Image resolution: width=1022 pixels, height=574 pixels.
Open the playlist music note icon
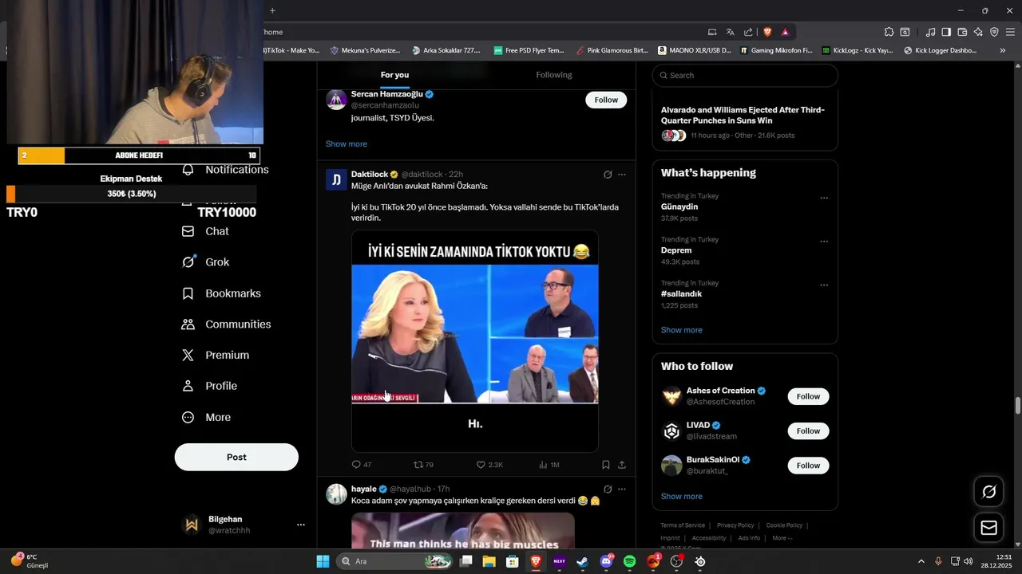[930, 32]
